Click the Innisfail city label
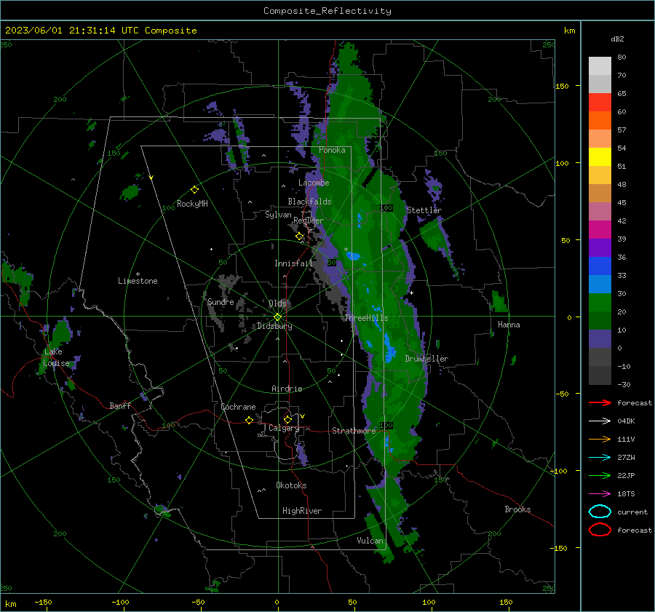Image resolution: width=655 pixels, height=612 pixels. click(293, 263)
